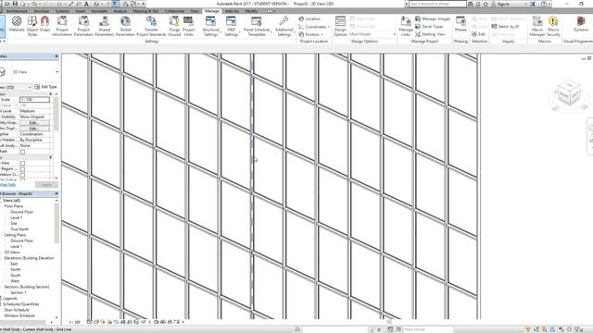Open the South elevation view

coord(16,276)
